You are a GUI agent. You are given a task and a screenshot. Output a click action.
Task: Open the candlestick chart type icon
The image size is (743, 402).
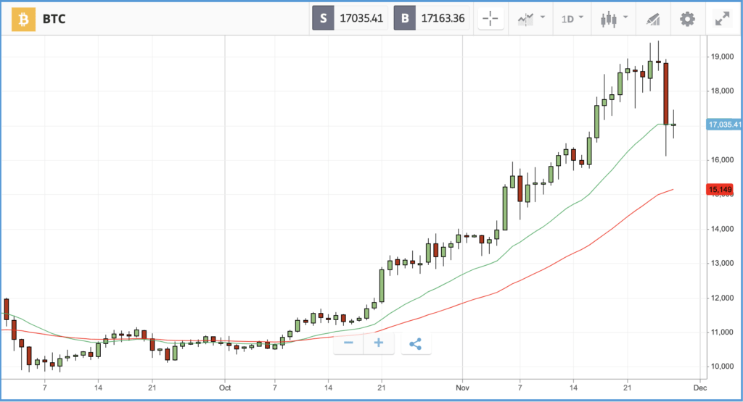coord(609,19)
